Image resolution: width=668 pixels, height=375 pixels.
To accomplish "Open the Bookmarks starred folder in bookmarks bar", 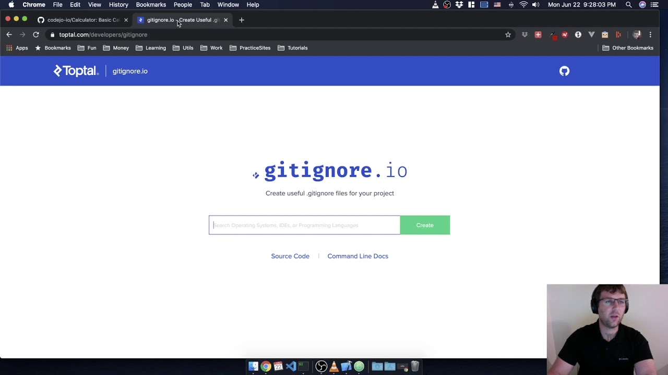I will click(x=53, y=48).
